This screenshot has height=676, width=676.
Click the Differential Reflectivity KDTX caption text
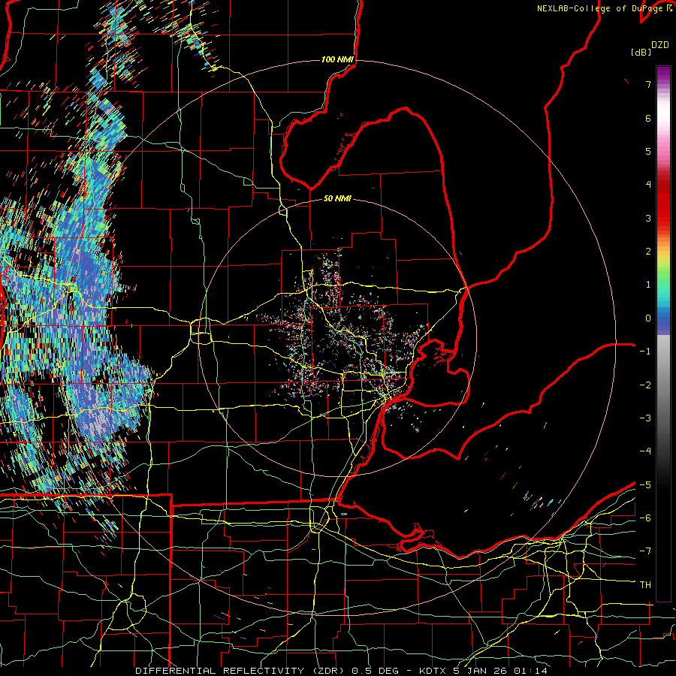[342, 671]
